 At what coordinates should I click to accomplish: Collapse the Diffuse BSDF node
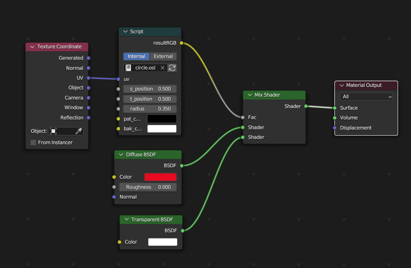[x=121, y=155]
